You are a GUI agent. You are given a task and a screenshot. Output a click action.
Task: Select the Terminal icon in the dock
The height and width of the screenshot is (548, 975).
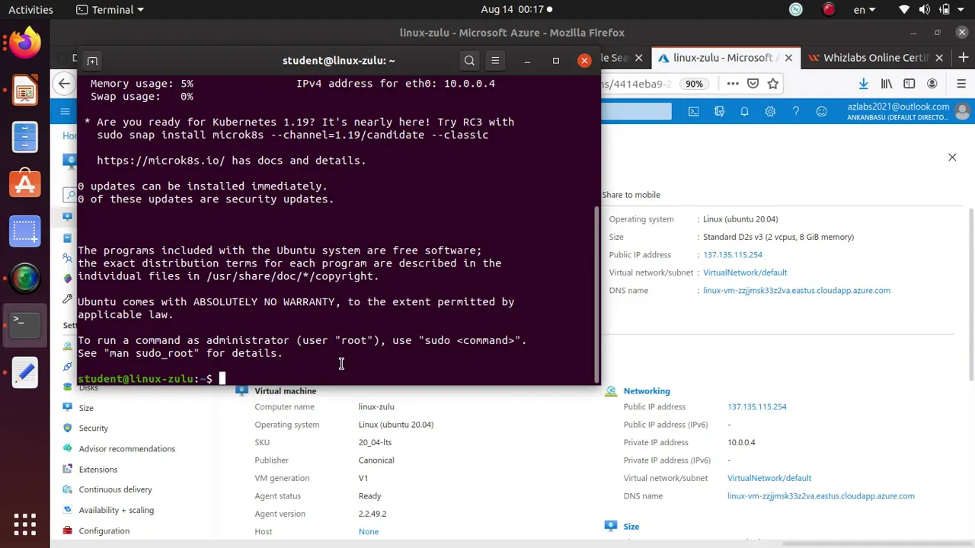tap(24, 323)
